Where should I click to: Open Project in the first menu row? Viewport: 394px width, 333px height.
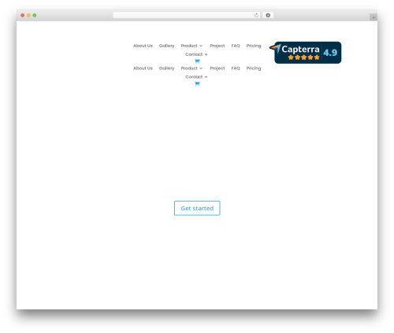click(x=217, y=46)
